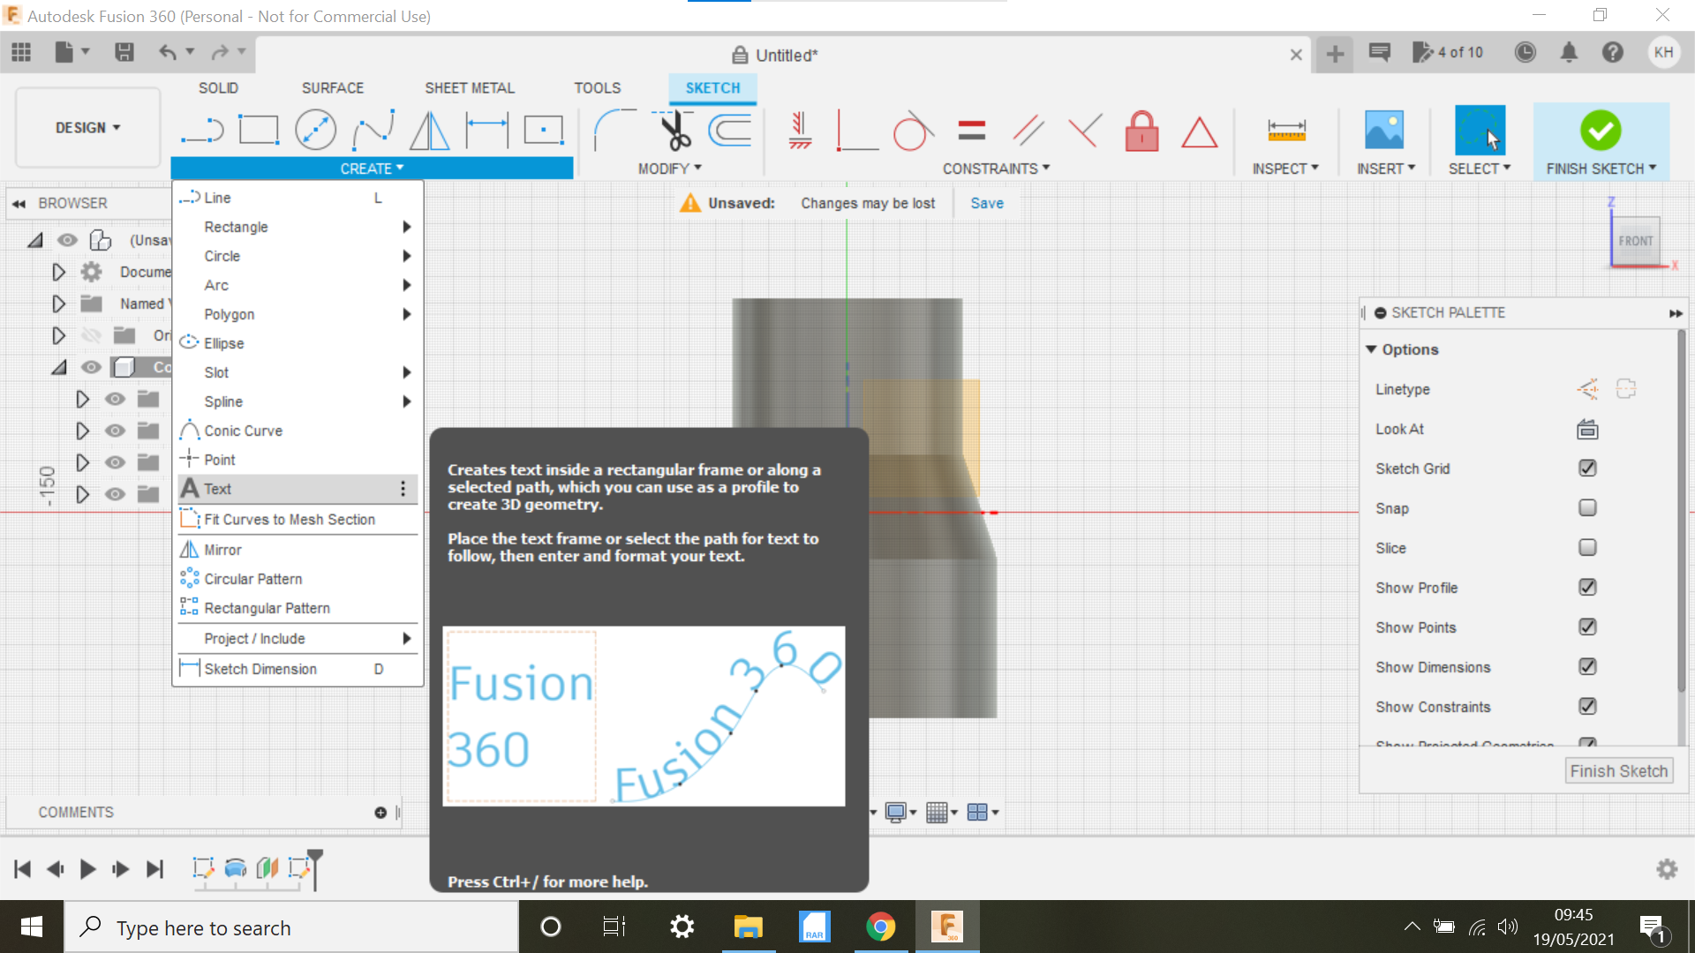Screen dimensions: 1695x953
Task: Collapse the Options section in Sketch Palette
Action: pos(1371,349)
